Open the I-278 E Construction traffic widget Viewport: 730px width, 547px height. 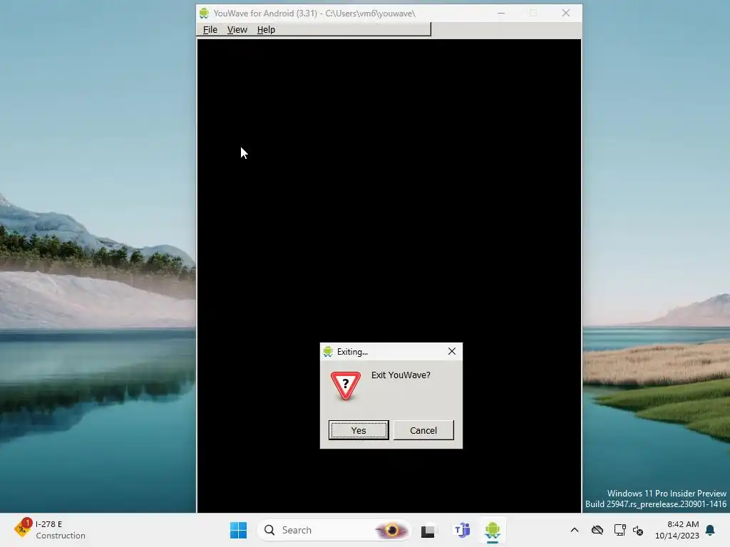[x=49, y=530]
